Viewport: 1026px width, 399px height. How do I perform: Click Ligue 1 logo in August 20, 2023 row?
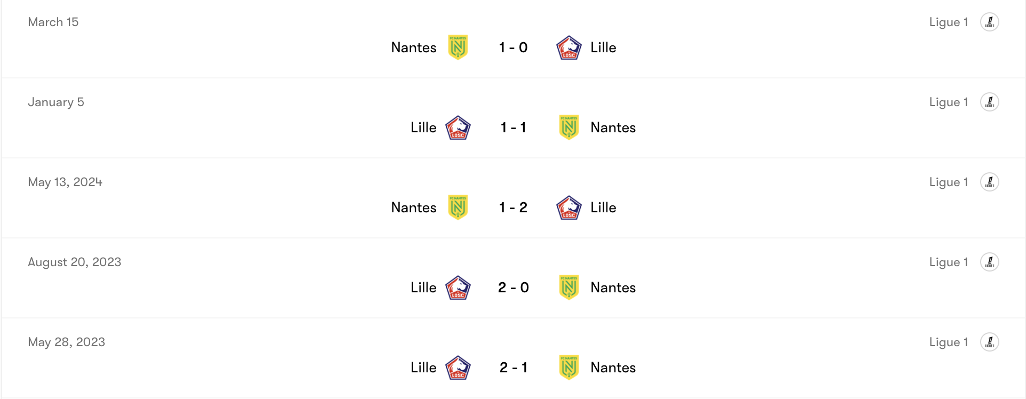(989, 262)
